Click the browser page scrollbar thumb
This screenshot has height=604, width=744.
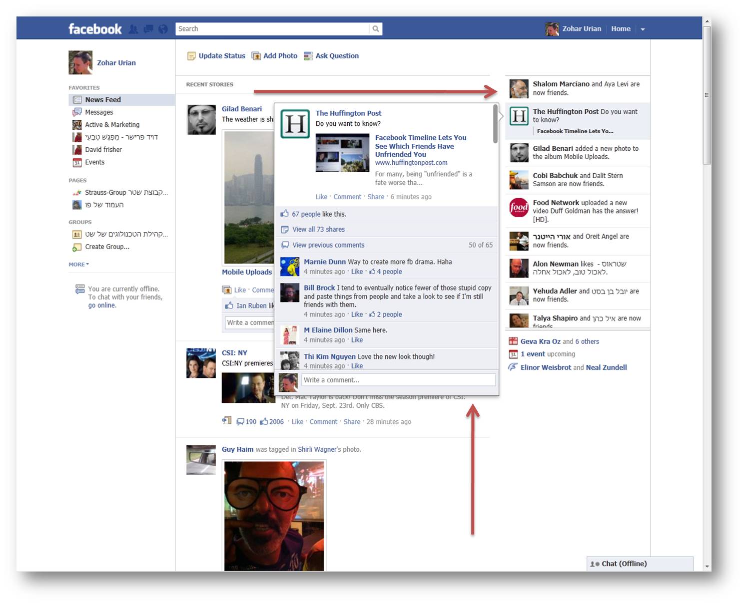(707, 95)
